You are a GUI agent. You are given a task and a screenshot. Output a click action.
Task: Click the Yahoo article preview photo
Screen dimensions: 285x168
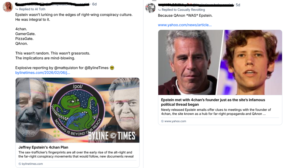point(220,62)
